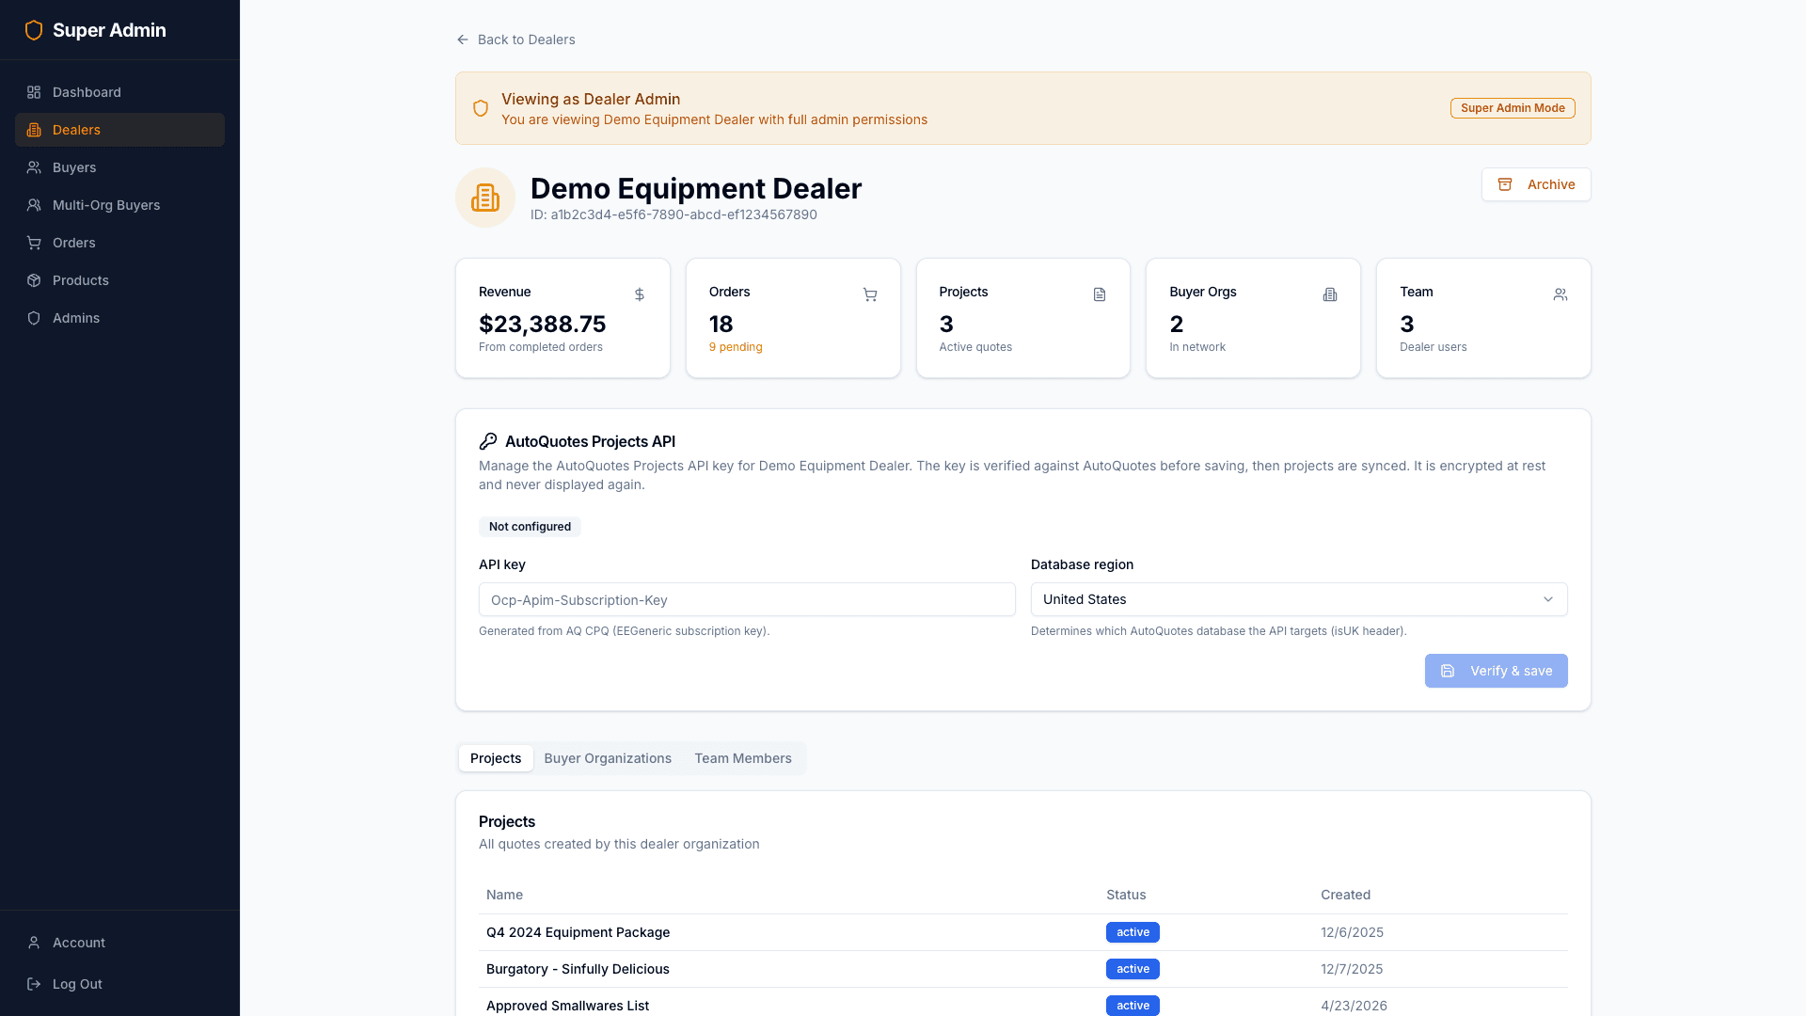
Task: Click the Active quotes text on the Projects card
Action: (975, 347)
